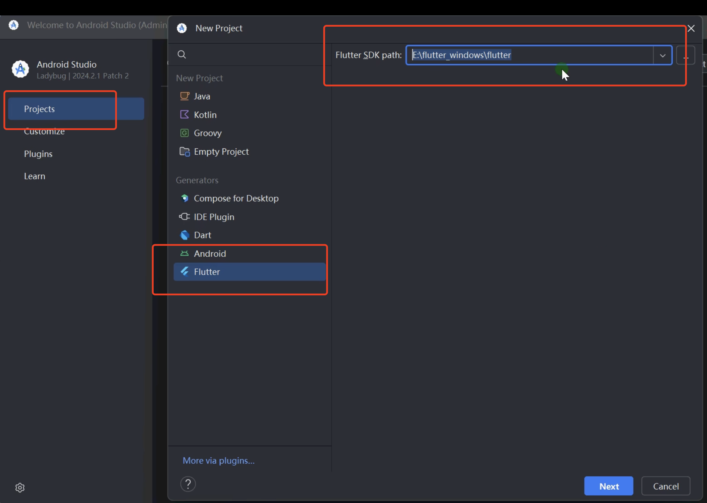Browse for Flutter SDK path folder
The image size is (707, 503).
coord(686,55)
